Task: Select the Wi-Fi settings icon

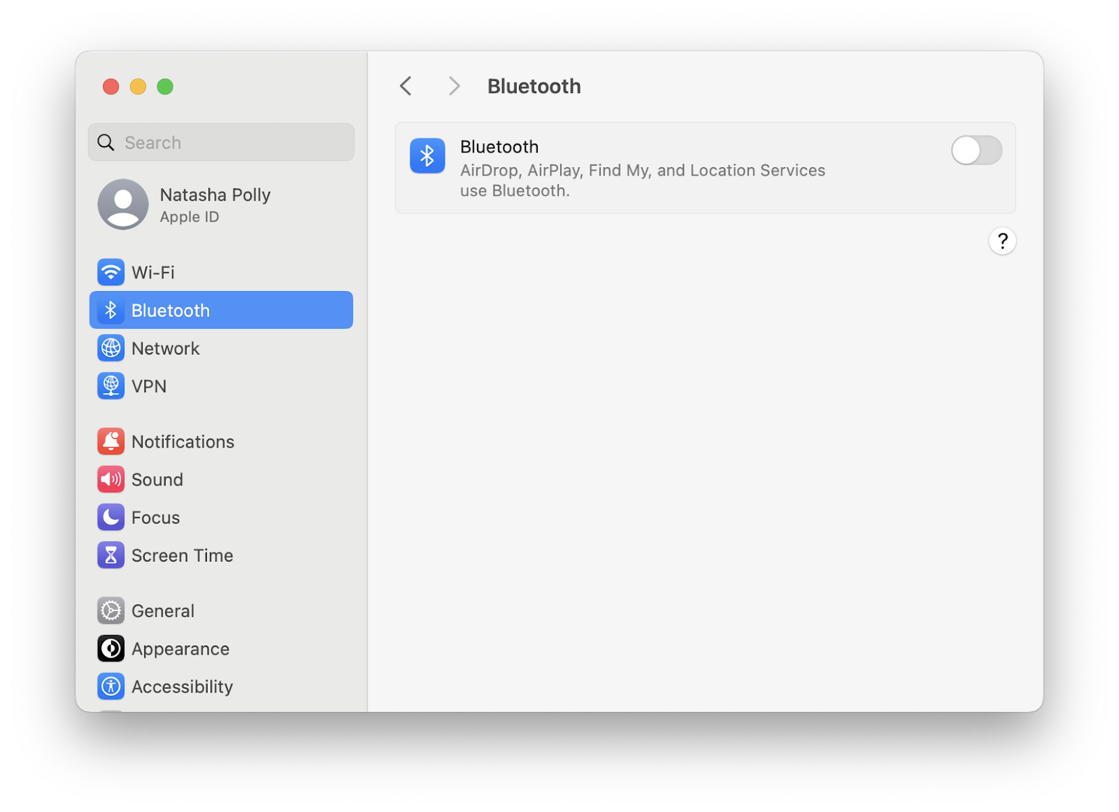Action: tap(111, 272)
